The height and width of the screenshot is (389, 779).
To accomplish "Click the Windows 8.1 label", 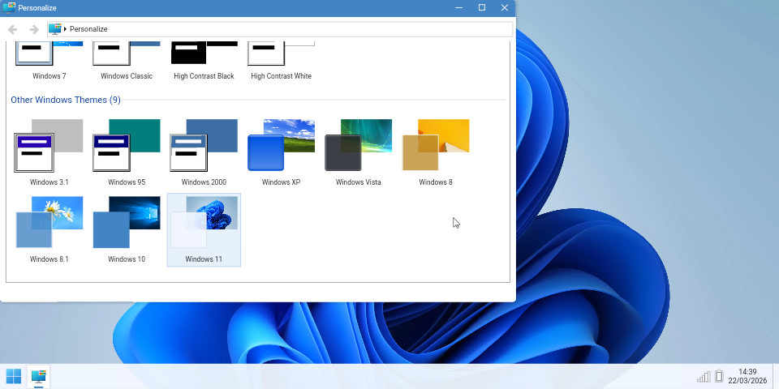I will 49,259.
